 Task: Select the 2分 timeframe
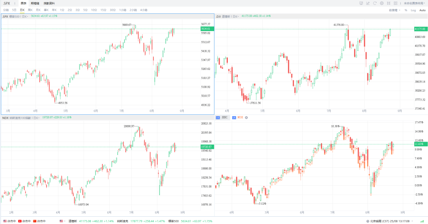[x=70, y=10]
